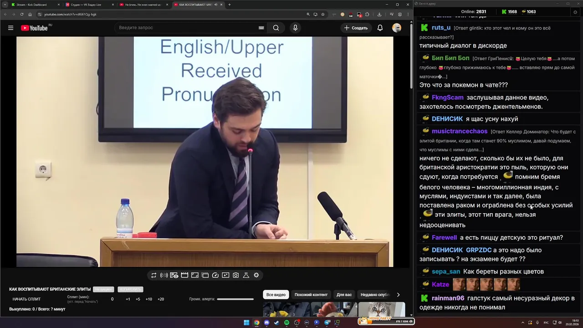
Task: Click the 'Создать' create button
Action: click(x=356, y=28)
